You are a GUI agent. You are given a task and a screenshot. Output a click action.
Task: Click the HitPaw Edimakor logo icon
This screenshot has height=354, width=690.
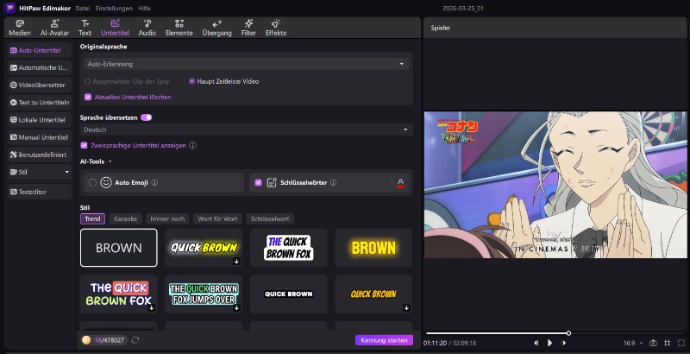tap(9, 8)
